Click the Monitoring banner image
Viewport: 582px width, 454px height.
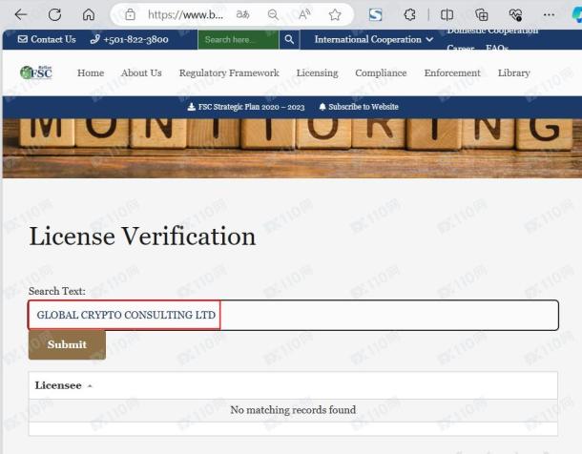pos(292,148)
